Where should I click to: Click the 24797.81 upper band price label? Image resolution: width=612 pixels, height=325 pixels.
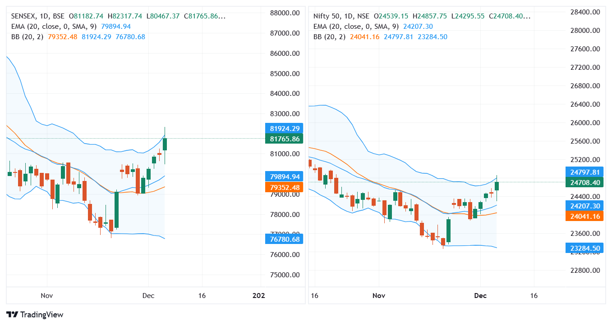(x=584, y=172)
